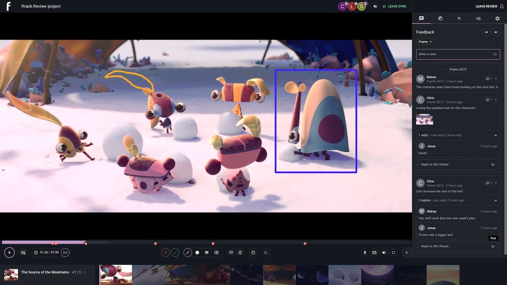
Task: Clear annotations with the erase icon
Action: (216, 252)
